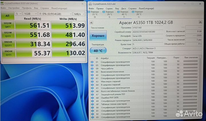206x121 pixels.
Task: Click status icon of Часы работы row
Action: pyautogui.click(x=92, y=68)
